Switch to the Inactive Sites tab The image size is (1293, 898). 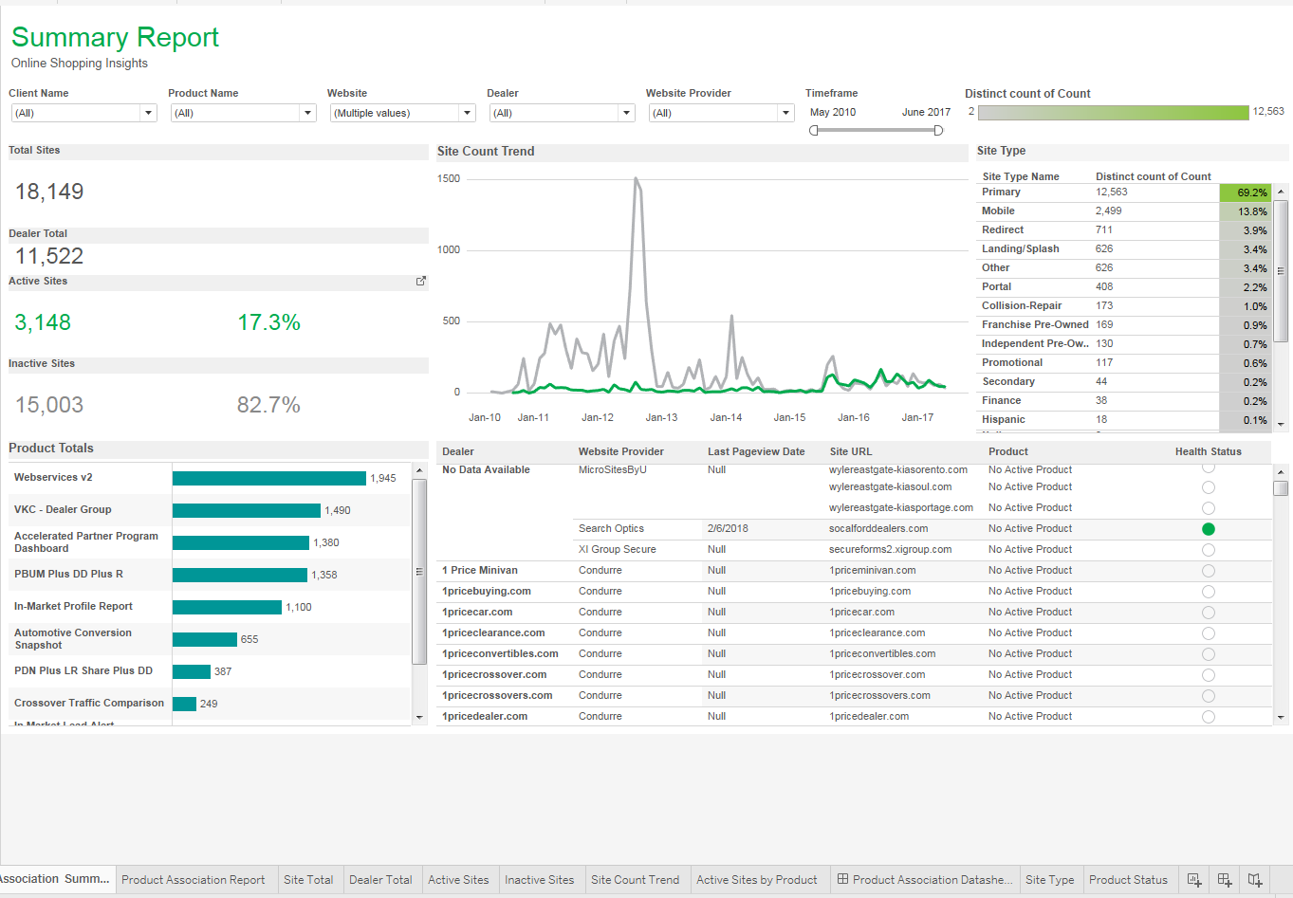[x=540, y=880]
